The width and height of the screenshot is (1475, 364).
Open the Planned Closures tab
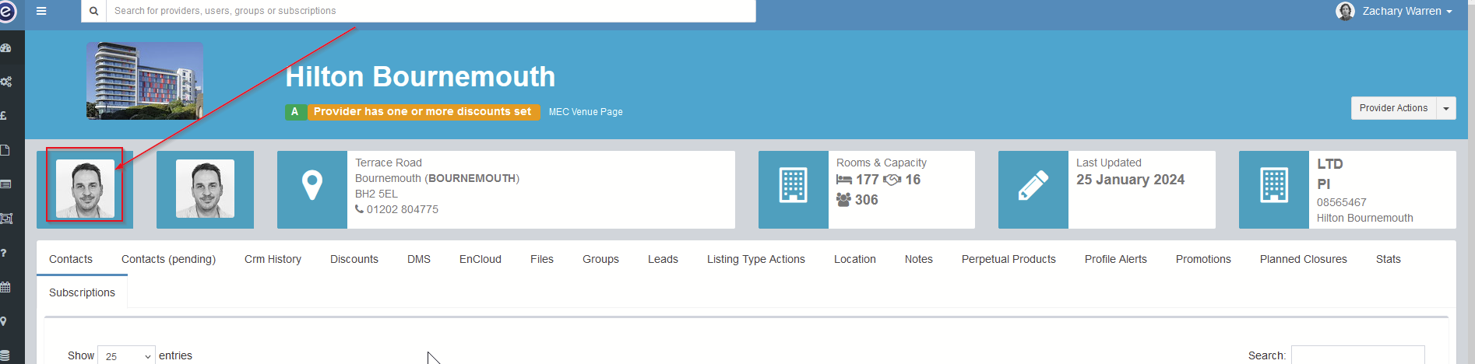pos(1304,259)
